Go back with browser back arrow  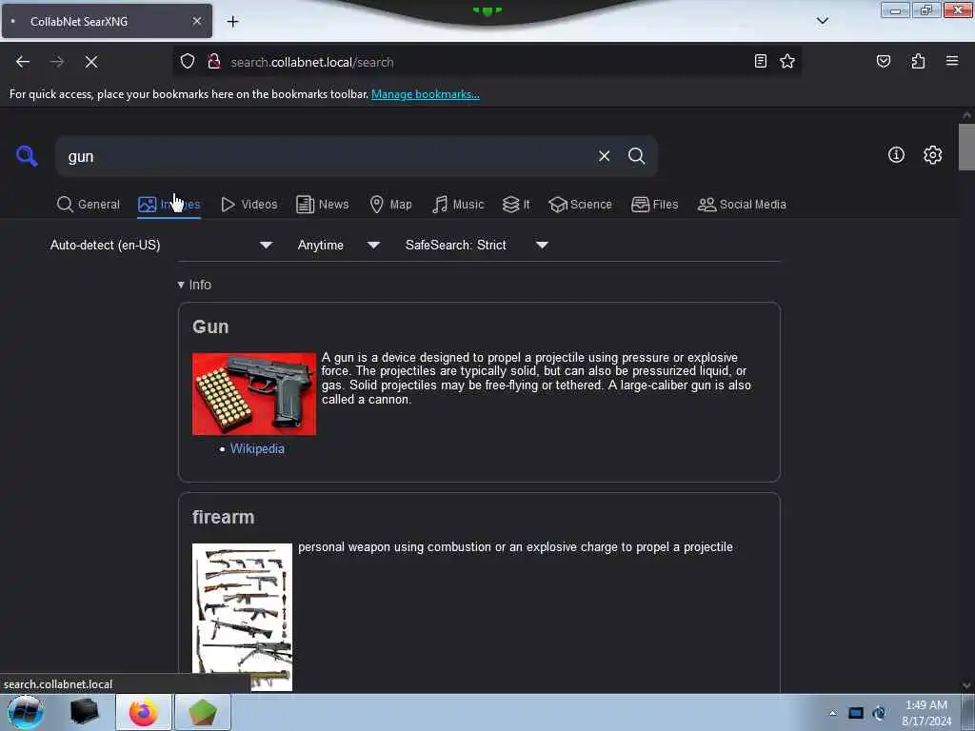23,62
